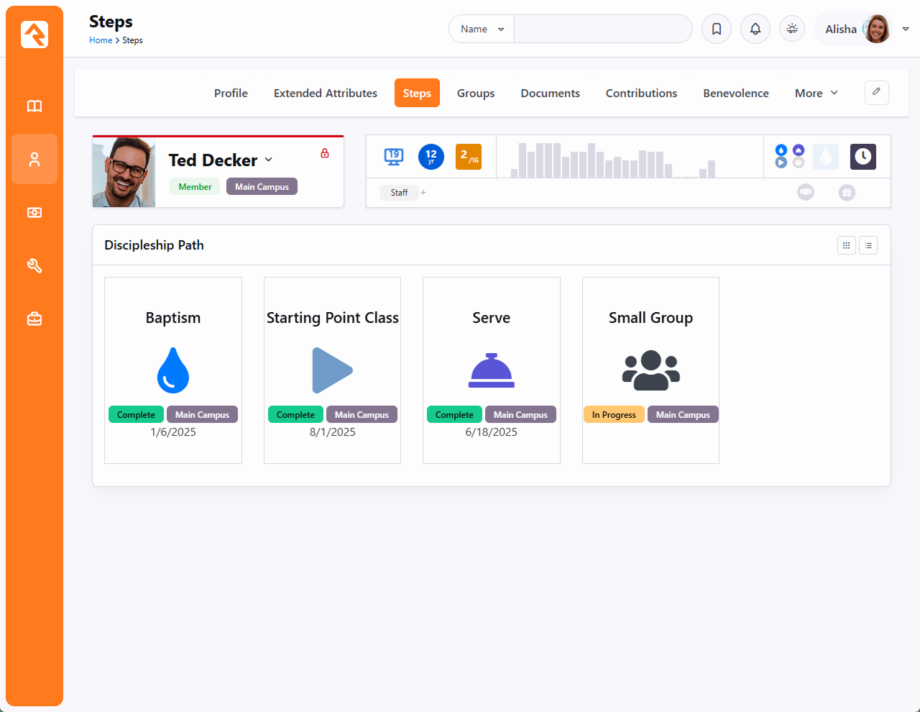
Task: Click the red lock icon by Ted Decker
Action: pos(325,153)
